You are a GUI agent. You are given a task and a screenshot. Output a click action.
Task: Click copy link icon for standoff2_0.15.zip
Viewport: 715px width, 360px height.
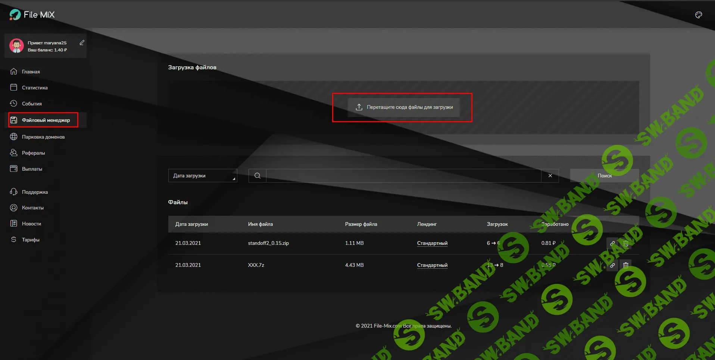tap(612, 243)
